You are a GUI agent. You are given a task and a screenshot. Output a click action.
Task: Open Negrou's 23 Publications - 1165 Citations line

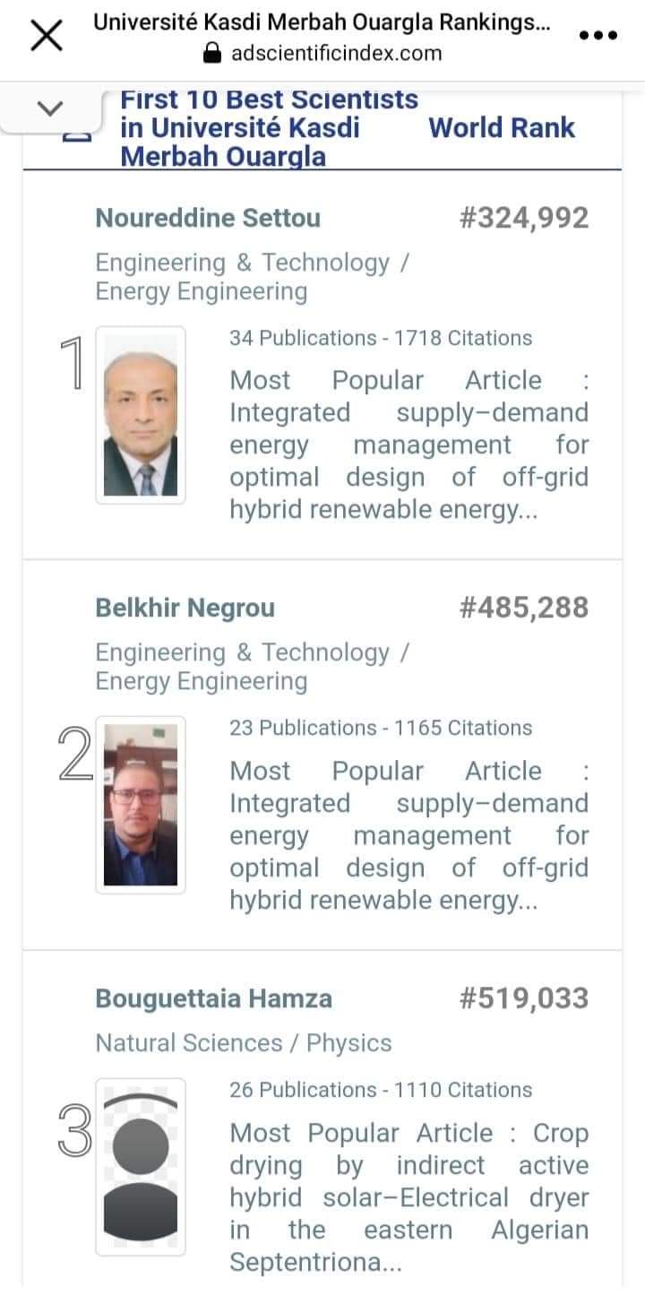[x=381, y=728]
